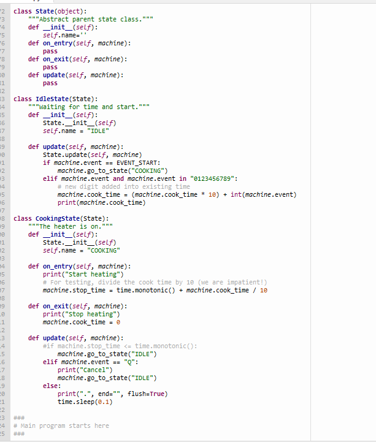Click the print(".", end="", flush=True) line
This screenshot has width=376, height=442.
(x=112, y=394)
